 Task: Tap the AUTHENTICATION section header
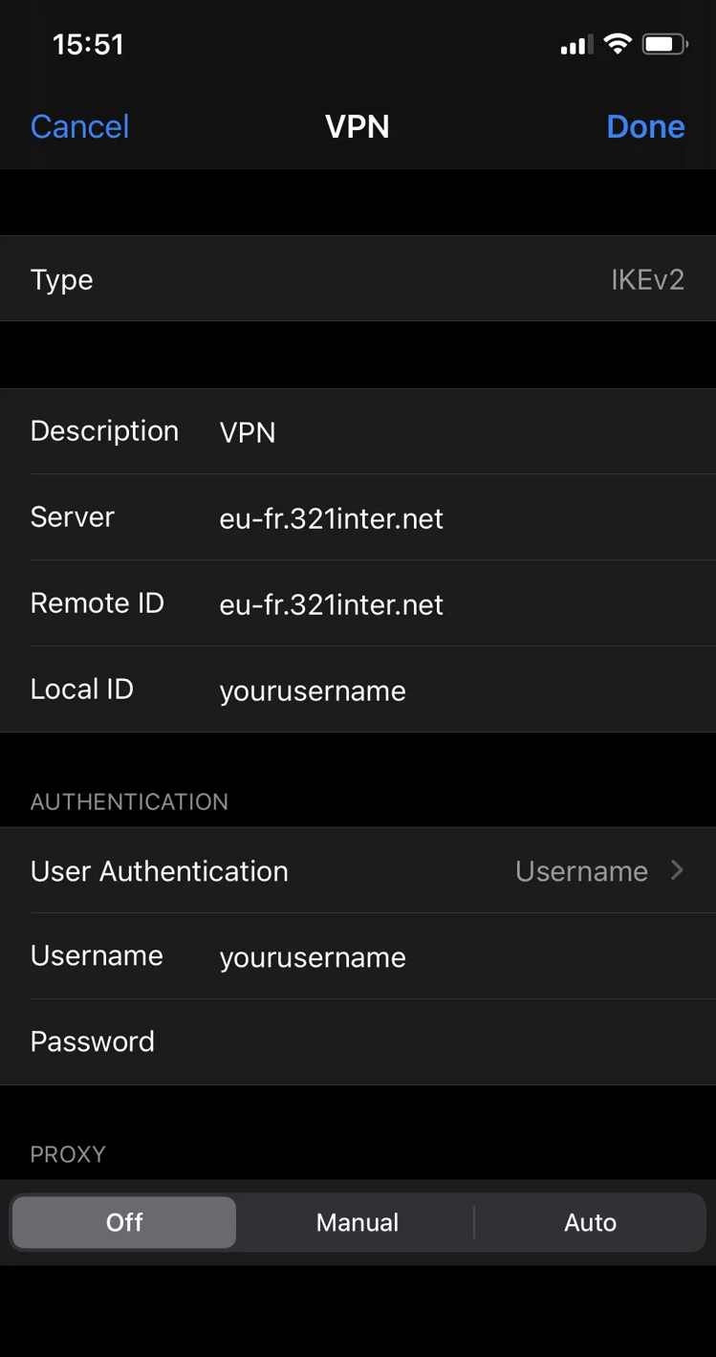(129, 801)
